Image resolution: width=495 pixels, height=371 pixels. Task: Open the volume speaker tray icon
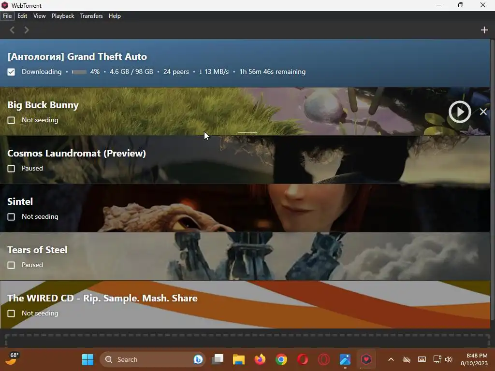[448, 359]
